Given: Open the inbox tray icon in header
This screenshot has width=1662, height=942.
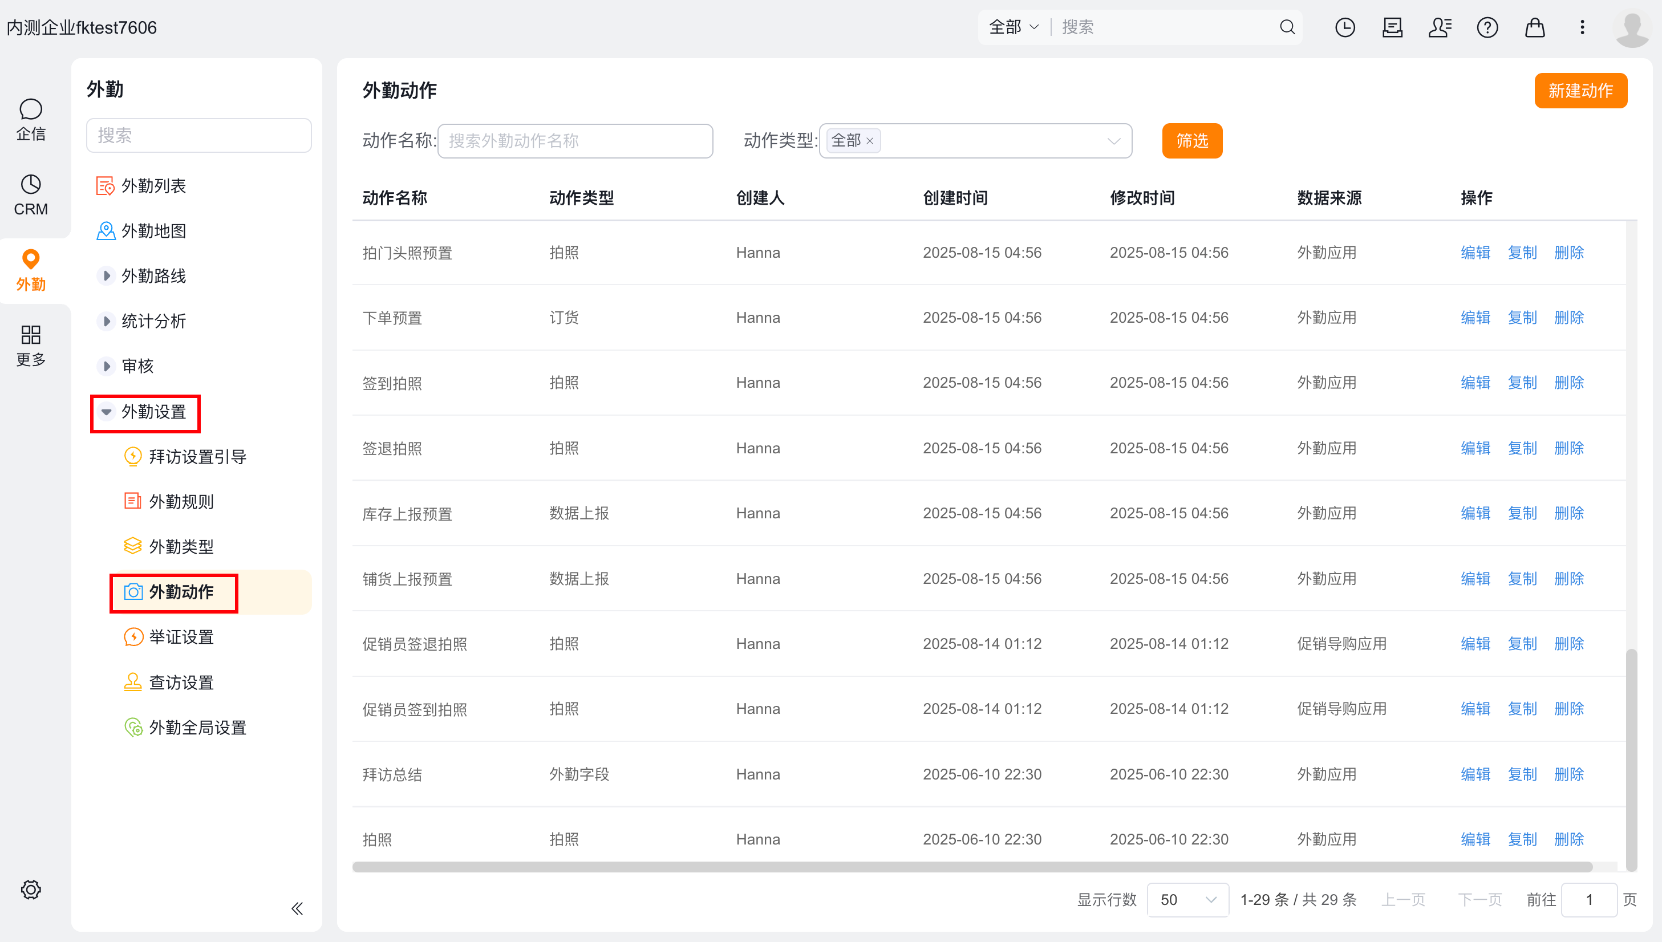Looking at the screenshot, I should 1392,27.
